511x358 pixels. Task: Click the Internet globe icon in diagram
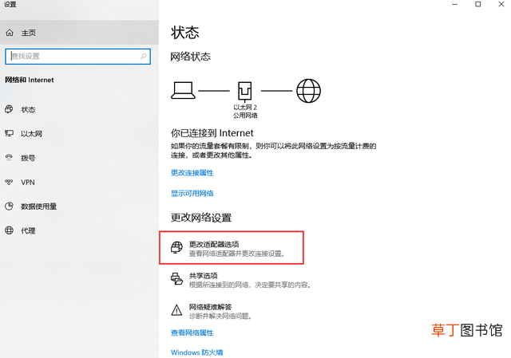(x=308, y=91)
